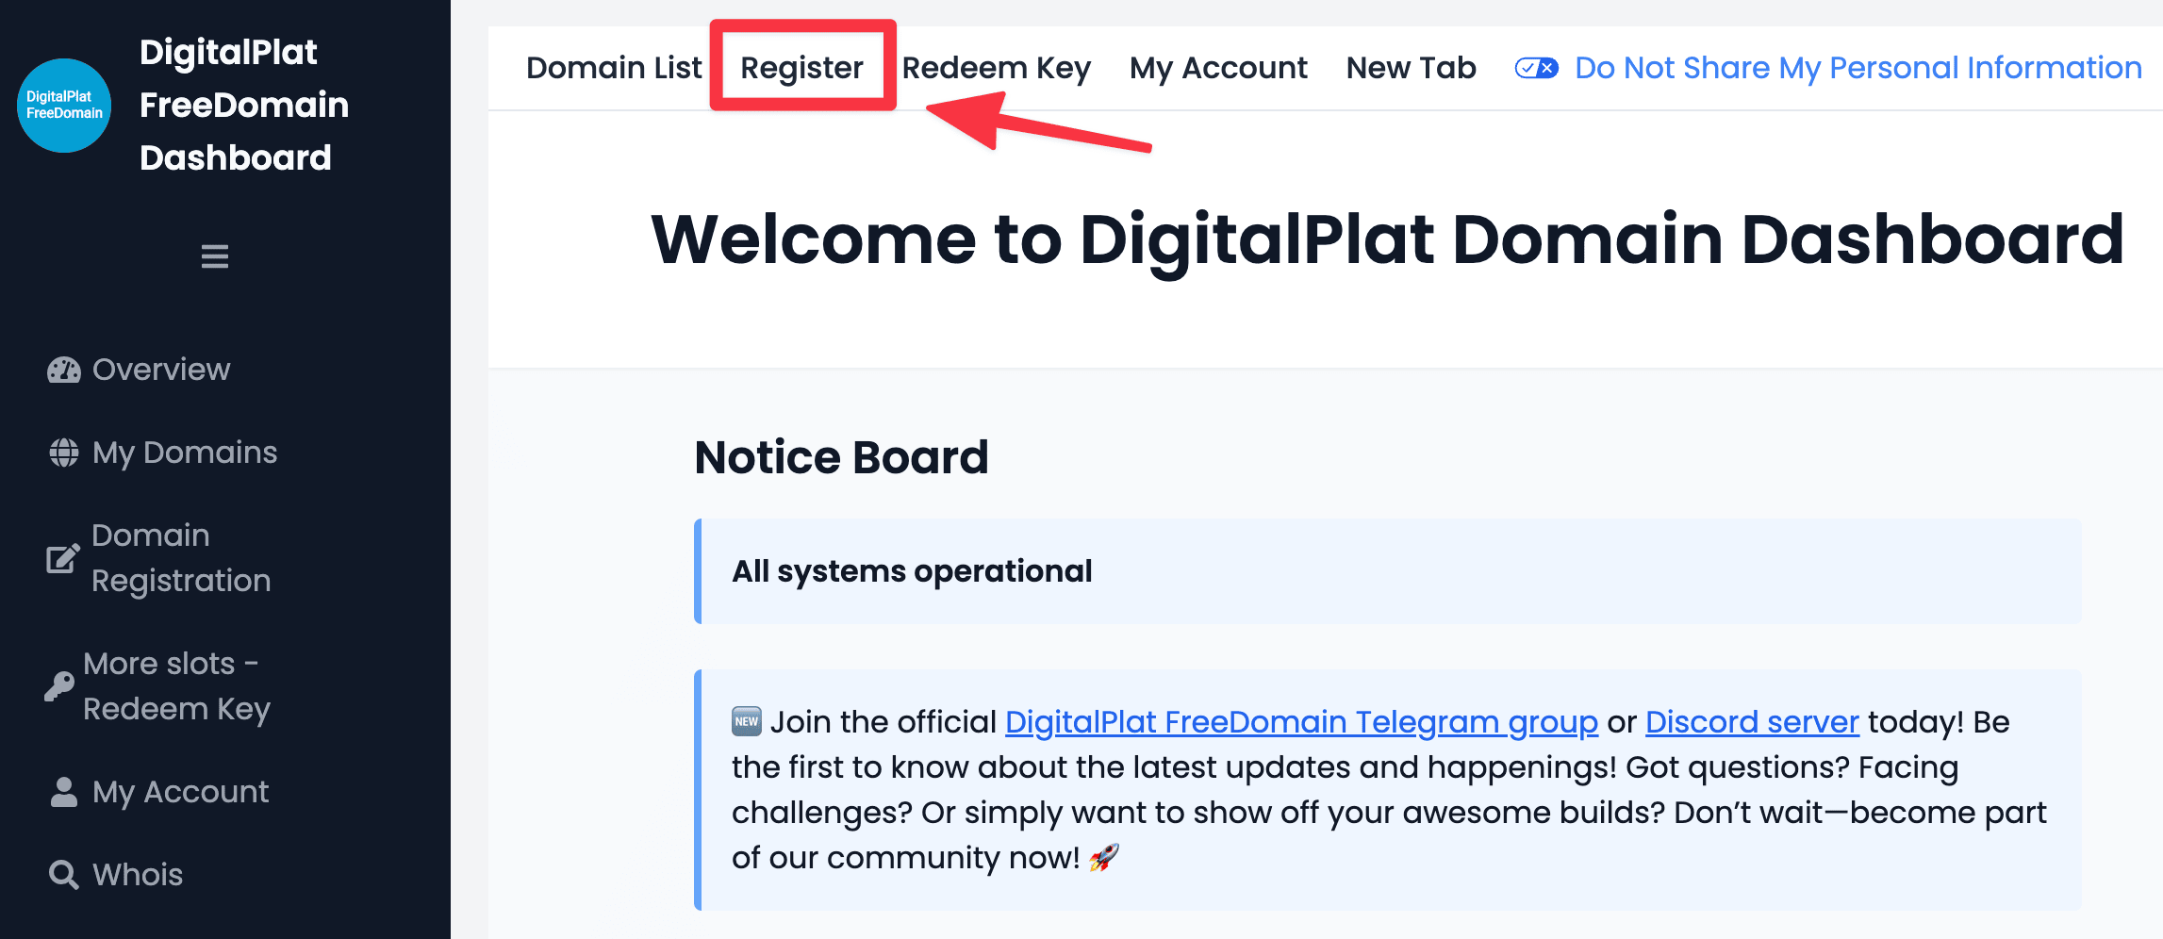Screen dimensions: 2163x939
Task: Open the Domain List tab
Action: pyautogui.click(x=613, y=67)
